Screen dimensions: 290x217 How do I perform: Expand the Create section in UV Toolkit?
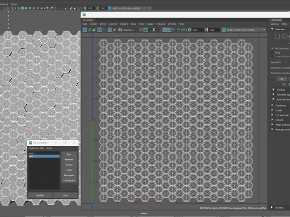pyautogui.click(x=272, y=110)
